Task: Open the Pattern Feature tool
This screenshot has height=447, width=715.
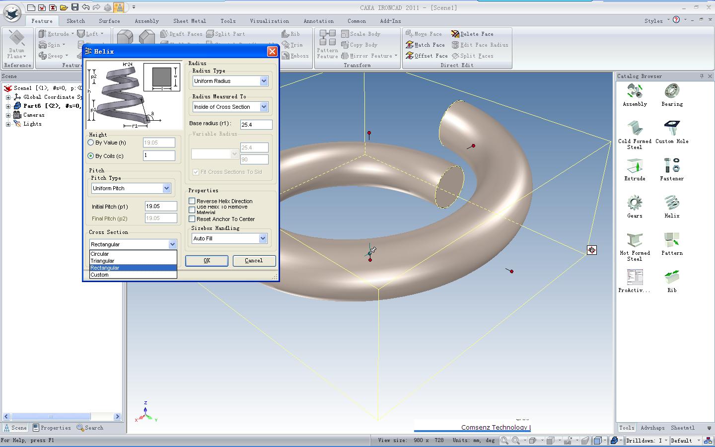Action: pos(327,45)
